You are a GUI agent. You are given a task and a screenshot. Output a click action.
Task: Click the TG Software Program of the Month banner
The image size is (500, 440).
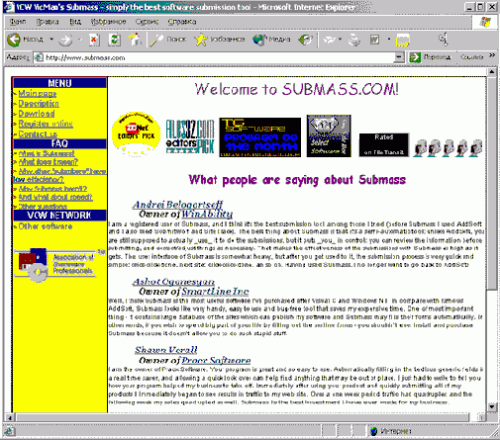coord(260,137)
